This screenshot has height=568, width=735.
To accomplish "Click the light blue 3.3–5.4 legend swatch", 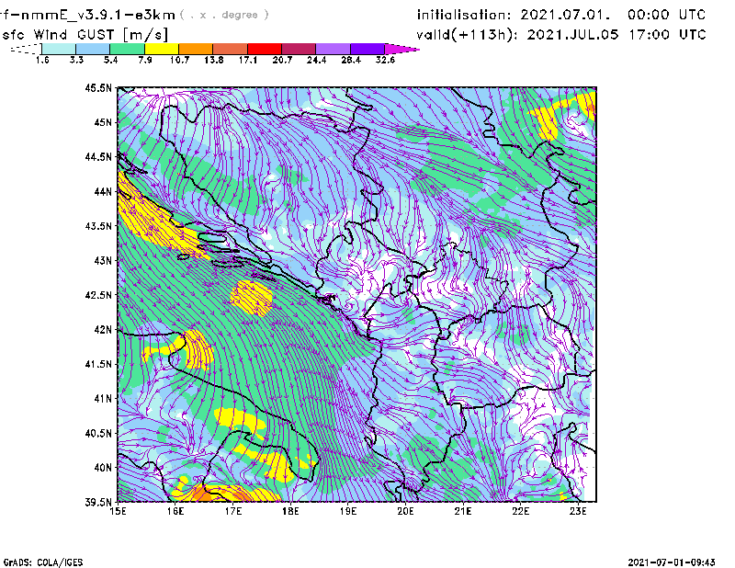I will (x=93, y=49).
